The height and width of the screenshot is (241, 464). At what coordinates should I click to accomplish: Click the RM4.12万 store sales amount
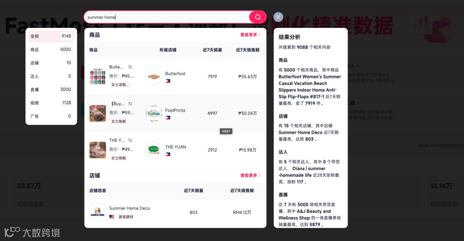click(x=242, y=212)
